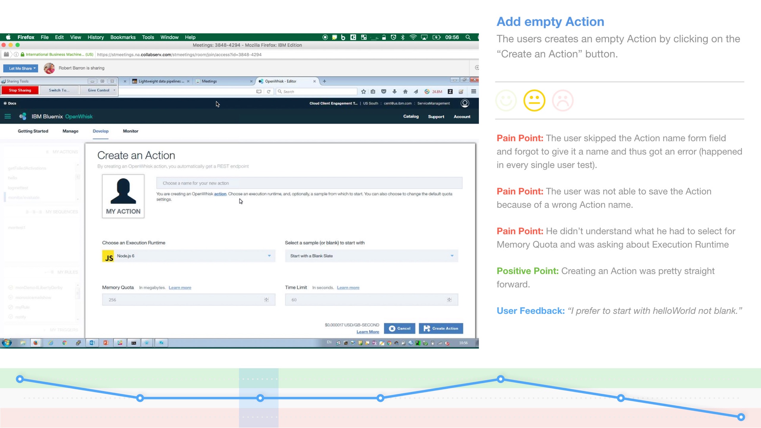Screen dimensions: 761x428
Task: Open the macOS Spotlight search icon
Action: click(x=468, y=37)
